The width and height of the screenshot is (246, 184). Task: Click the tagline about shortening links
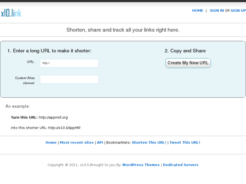[x=123, y=30]
